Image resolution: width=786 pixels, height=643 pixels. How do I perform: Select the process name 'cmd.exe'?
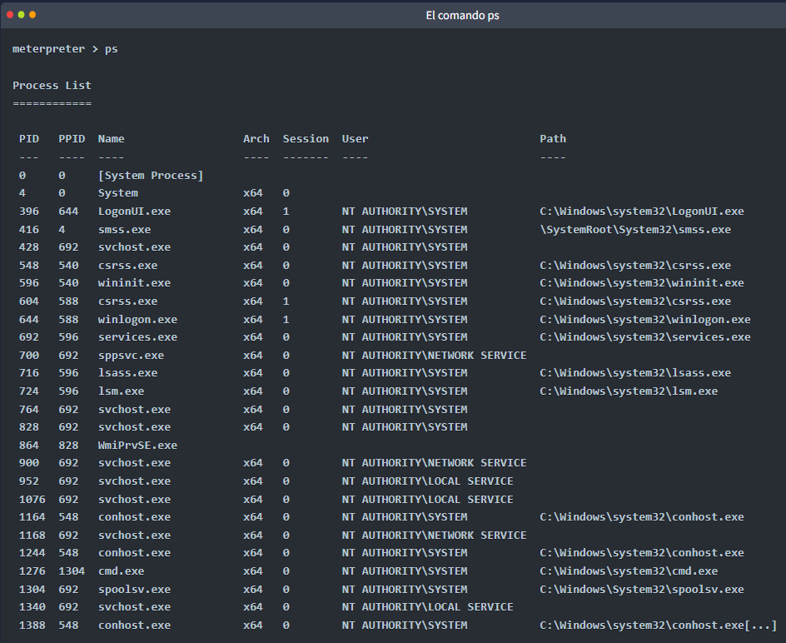[122, 571]
